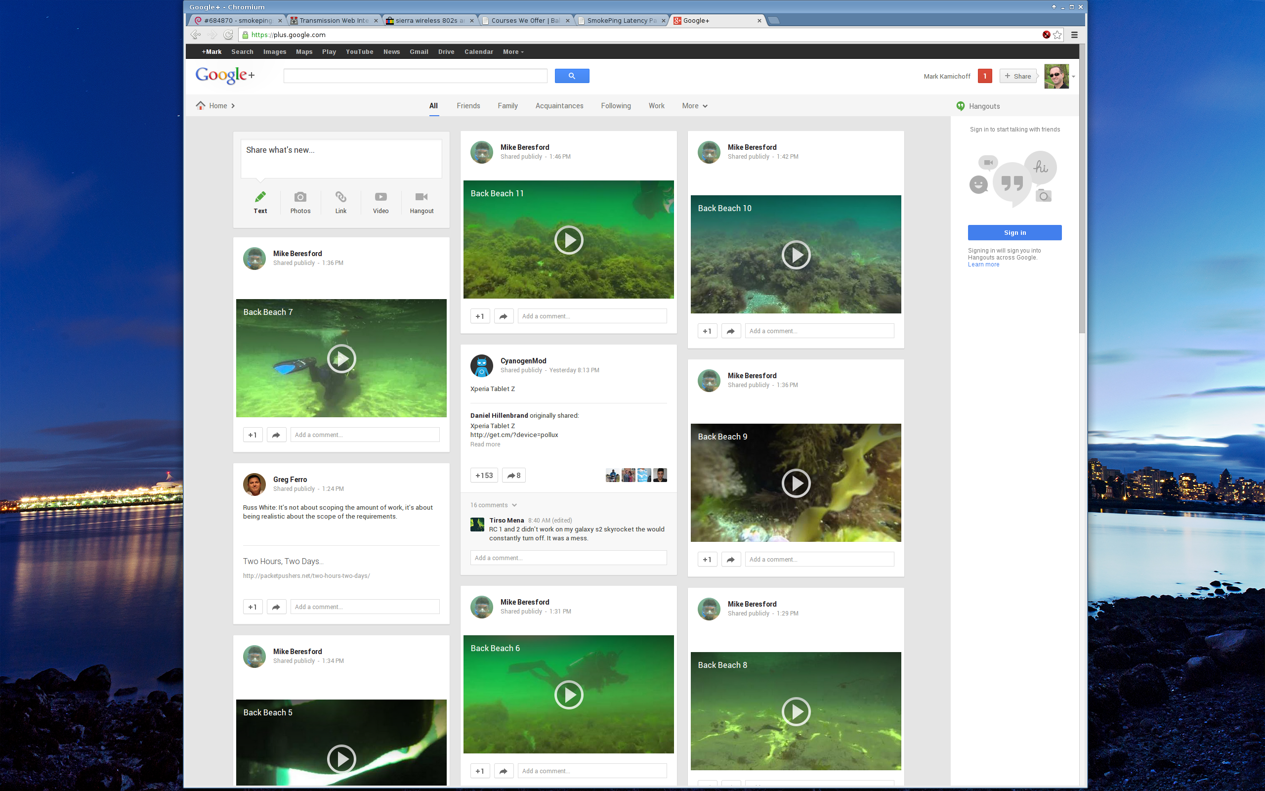Switch to Acquaintances stream tab
The width and height of the screenshot is (1265, 791).
[559, 106]
